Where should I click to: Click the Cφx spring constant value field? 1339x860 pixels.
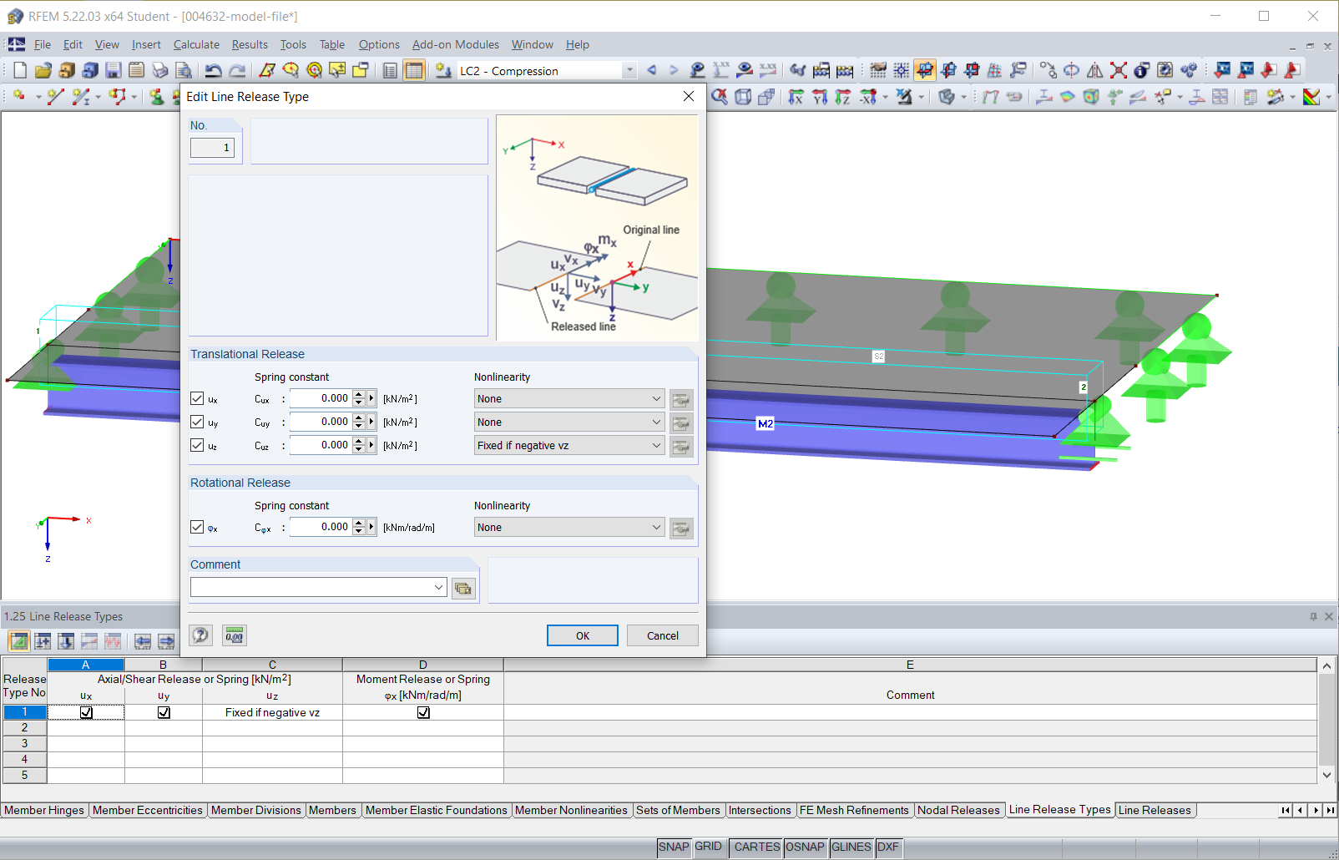[321, 527]
